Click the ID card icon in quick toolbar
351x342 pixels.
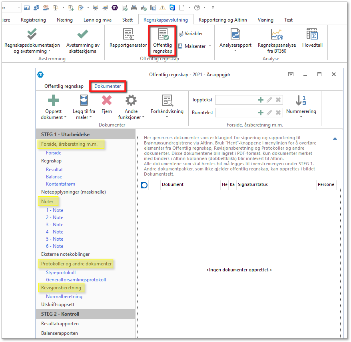(x=27, y=8)
